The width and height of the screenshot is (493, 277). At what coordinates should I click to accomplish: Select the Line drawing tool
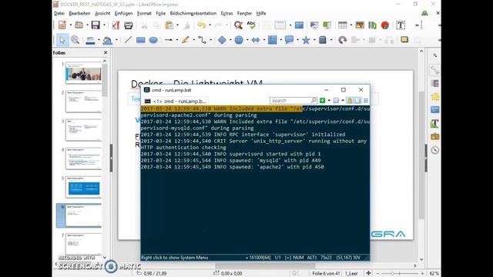click(128, 40)
